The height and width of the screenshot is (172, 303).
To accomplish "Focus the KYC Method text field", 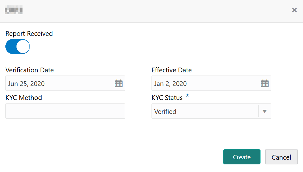I will 65,111.
